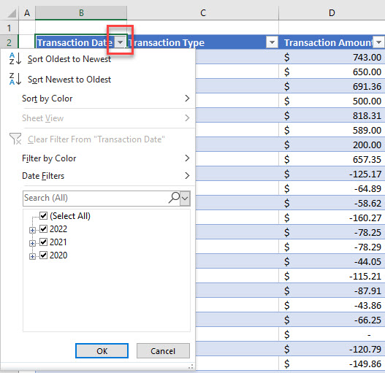Click the Sort Oldest to Newest A-Z icon

point(15,58)
